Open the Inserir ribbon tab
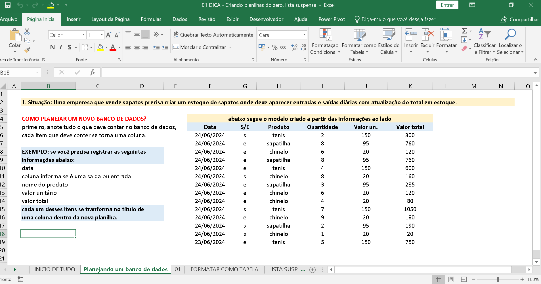541x284 pixels. [74, 19]
